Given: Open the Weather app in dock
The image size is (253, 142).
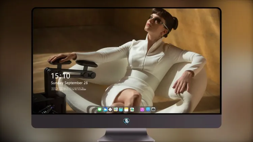Looking at the screenshot, I should [x=105, y=109].
